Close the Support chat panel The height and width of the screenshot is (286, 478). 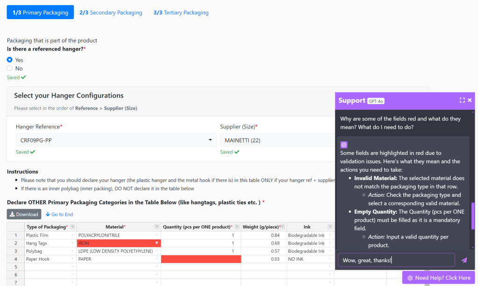pos(470,100)
